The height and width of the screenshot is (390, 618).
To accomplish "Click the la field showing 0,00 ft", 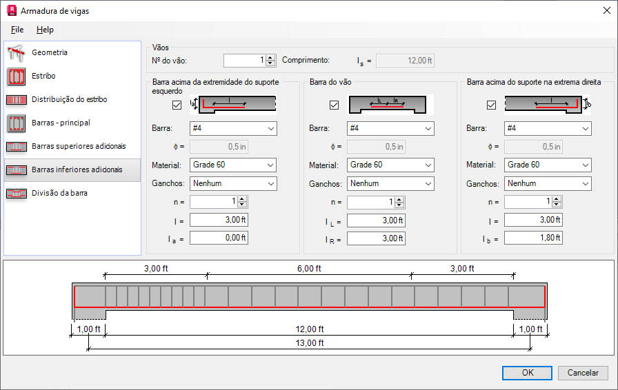I will (x=219, y=238).
